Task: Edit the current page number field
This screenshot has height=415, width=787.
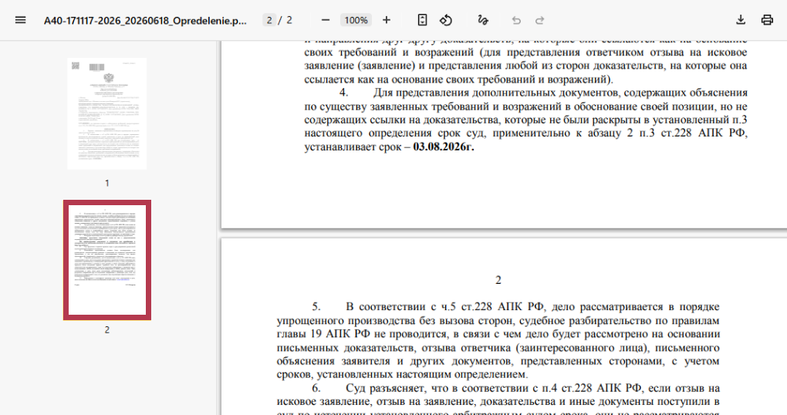Action: coord(269,20)
